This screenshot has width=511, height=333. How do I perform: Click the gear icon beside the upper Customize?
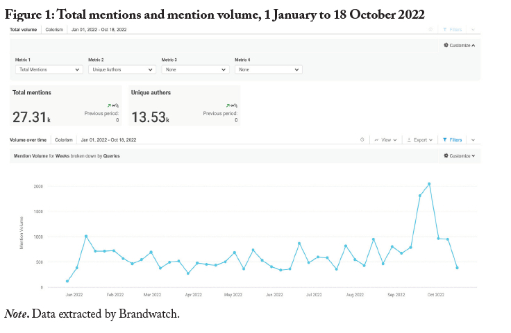(x=446, y=45)
